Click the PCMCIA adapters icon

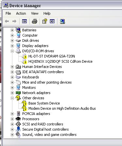(18, 114)
